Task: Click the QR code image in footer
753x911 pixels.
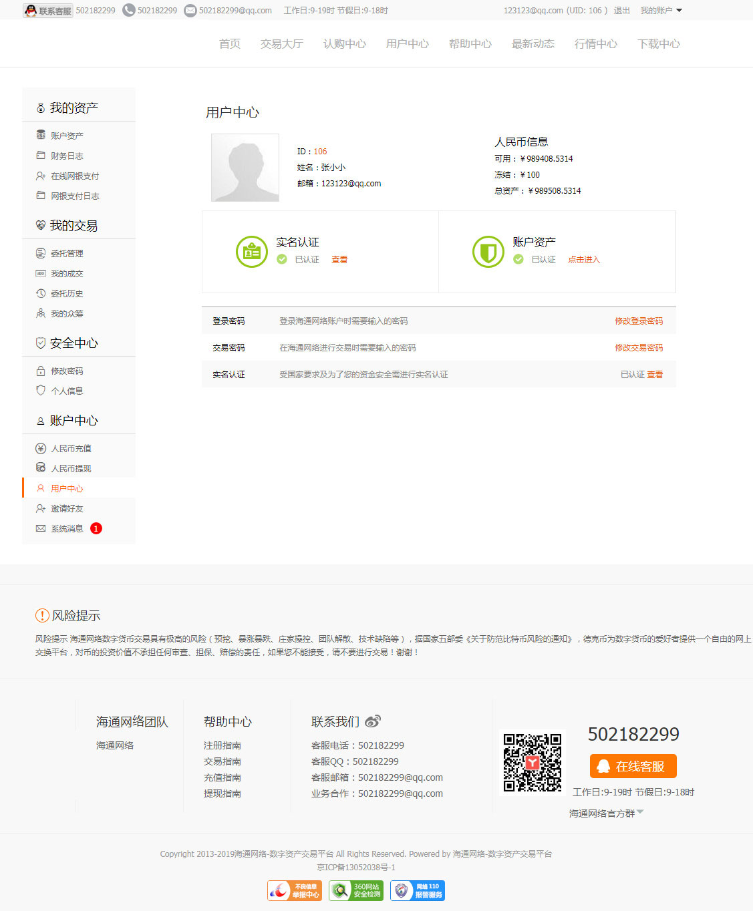Action: [533, 762]
